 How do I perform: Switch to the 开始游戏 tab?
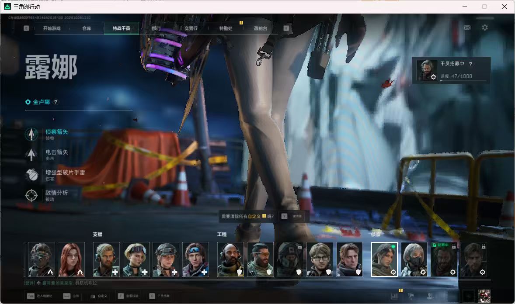pos(52,28)
